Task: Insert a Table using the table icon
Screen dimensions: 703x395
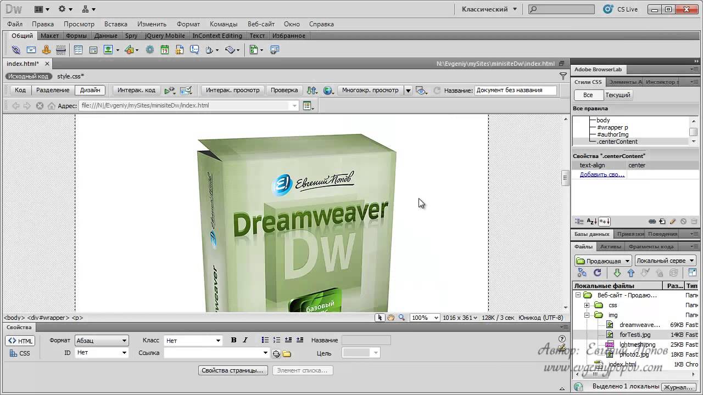Action: coord(78,50)
